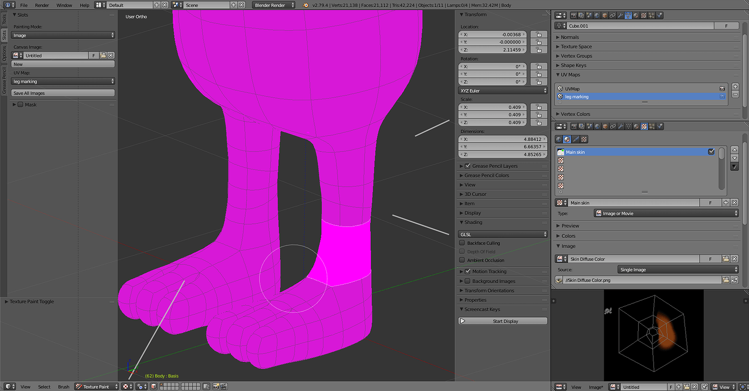This screenshot has height=391, width=749.
Task: Click Save All Images
Action: pos(63,93)
